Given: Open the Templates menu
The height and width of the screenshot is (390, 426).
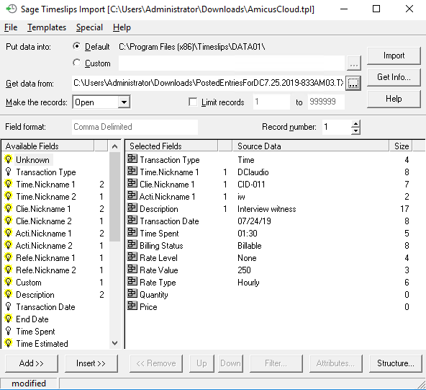Looking at the screenshot, I should coord(47,27).
